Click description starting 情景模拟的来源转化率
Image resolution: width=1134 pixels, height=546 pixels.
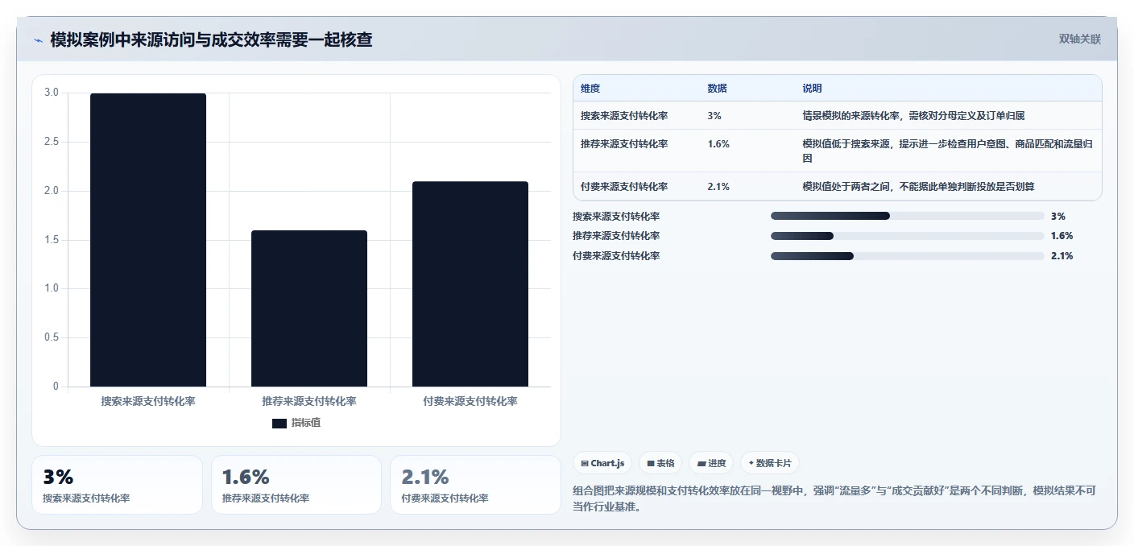[913, 116]
